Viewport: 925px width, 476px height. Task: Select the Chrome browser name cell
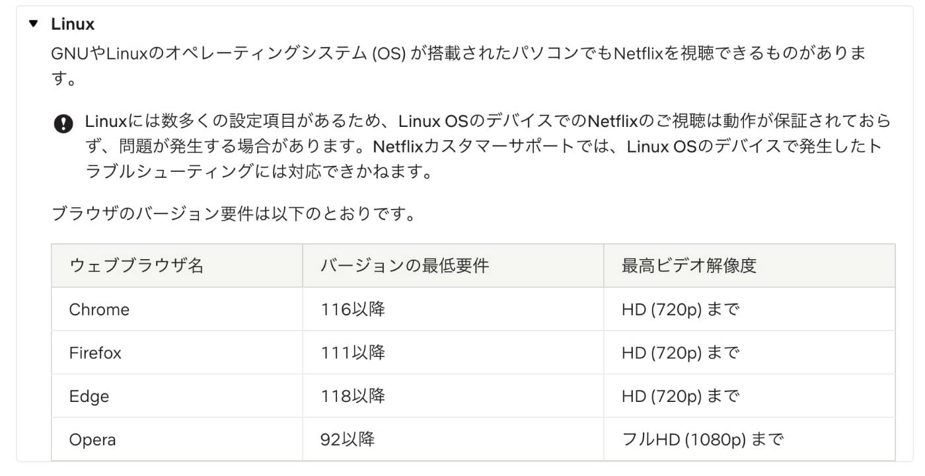[x=99, y=309]
